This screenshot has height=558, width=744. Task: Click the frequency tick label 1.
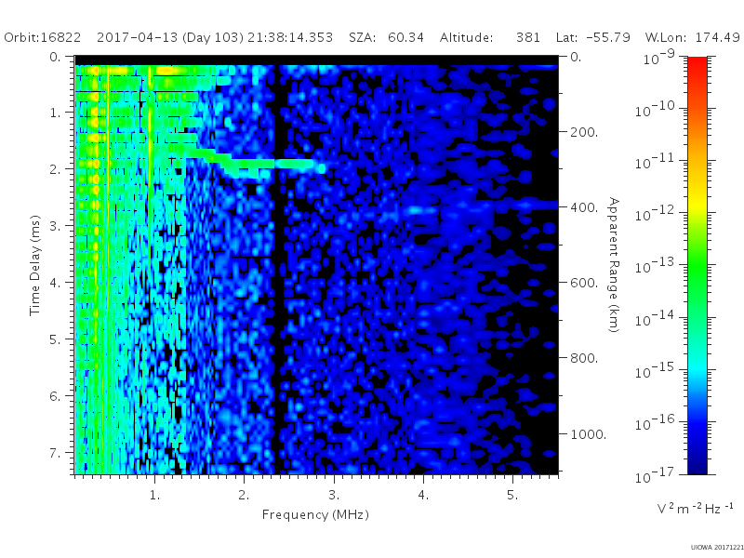[x=154, y=496]
